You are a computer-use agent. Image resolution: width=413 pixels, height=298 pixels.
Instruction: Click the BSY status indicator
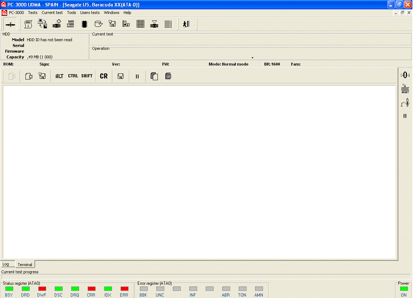click(x=9, y=289)
